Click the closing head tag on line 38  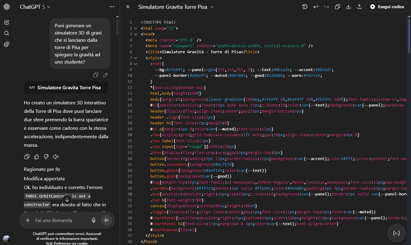(149, 242)
